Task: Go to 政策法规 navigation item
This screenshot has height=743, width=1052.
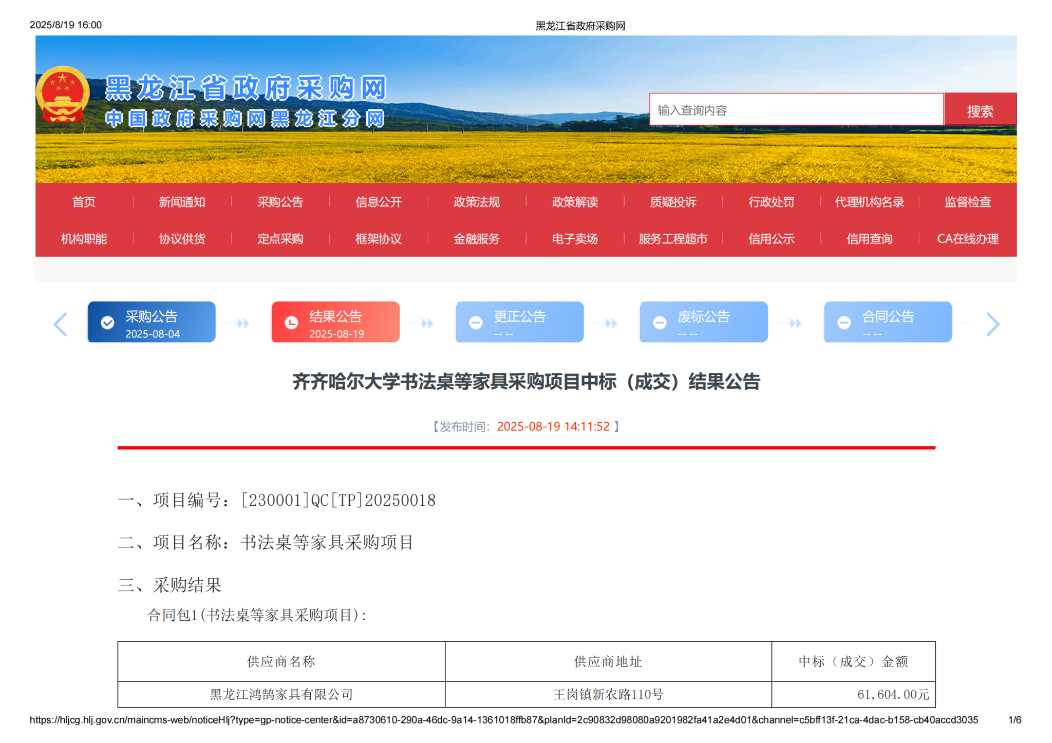Action: click(476, 202)
